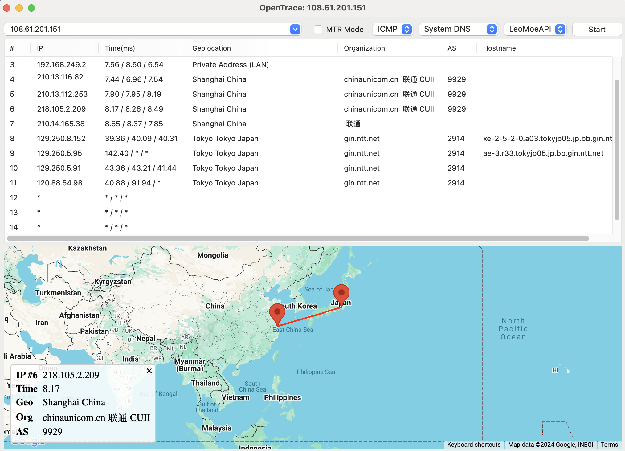Screen dimensions: 625x451
Task: Open the ICMP protocol dropdown
Action: click(393, 29)
